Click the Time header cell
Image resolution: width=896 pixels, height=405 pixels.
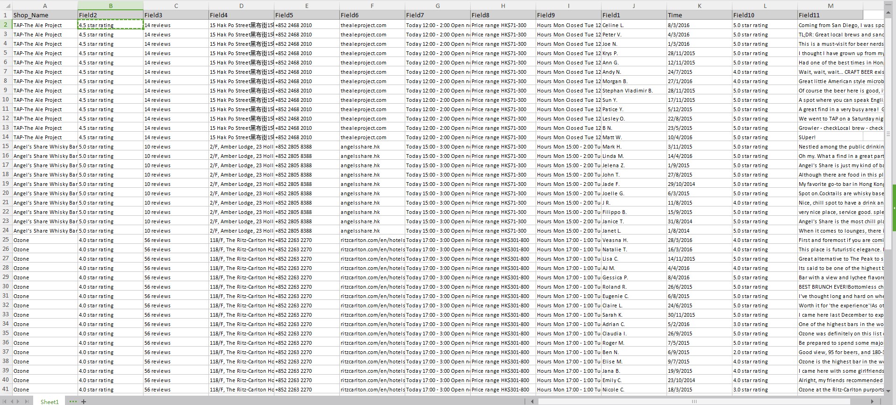pos(700,15)
